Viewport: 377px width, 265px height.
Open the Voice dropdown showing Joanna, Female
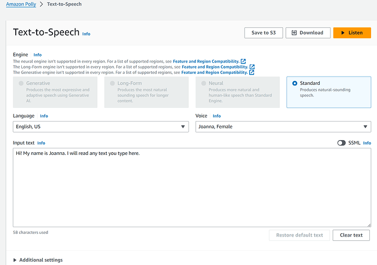click(x=283, y=127)
